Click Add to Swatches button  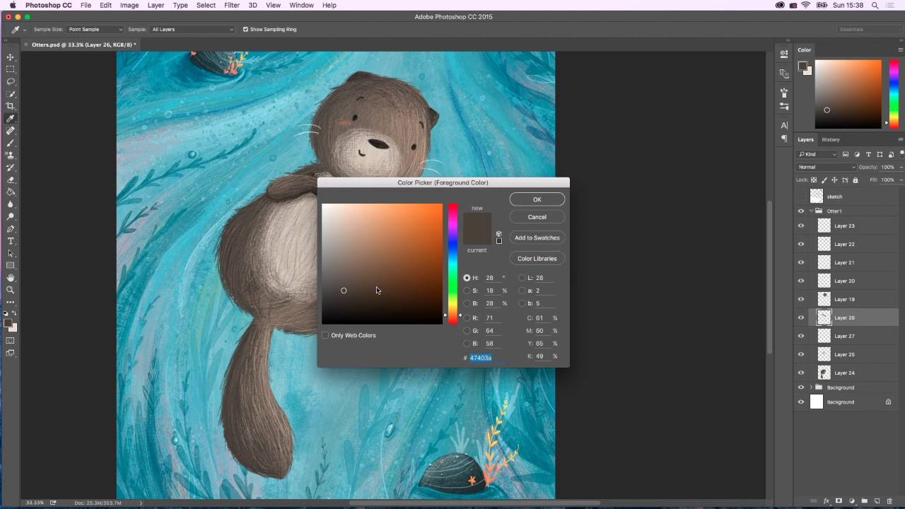pyautogui.click(x=537, y=238)
